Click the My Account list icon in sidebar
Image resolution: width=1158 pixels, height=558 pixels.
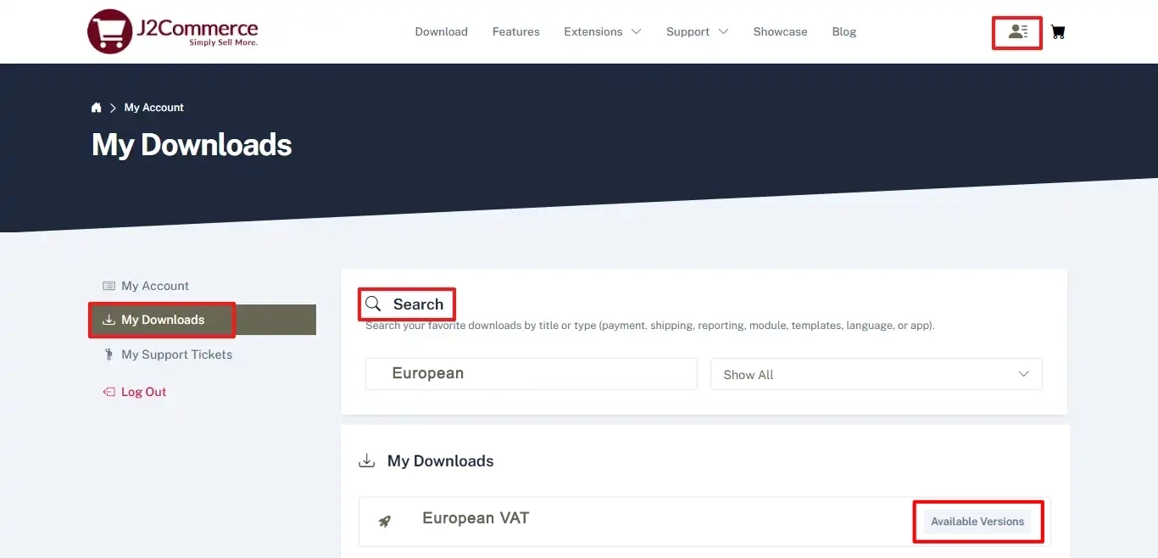pos(109,286)
